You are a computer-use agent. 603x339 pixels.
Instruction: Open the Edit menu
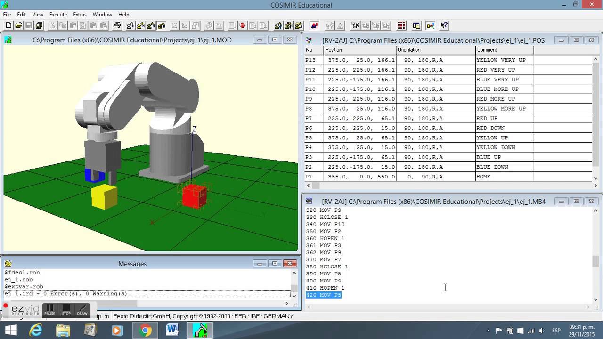point(22,15)
